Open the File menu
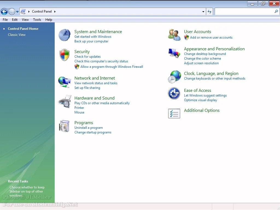Viewport: 280px width, 210px height. coord(5,20)
